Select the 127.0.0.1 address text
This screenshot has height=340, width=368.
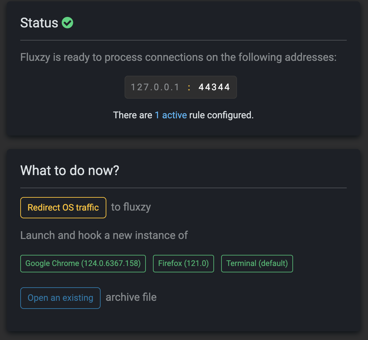pos(155,87)
